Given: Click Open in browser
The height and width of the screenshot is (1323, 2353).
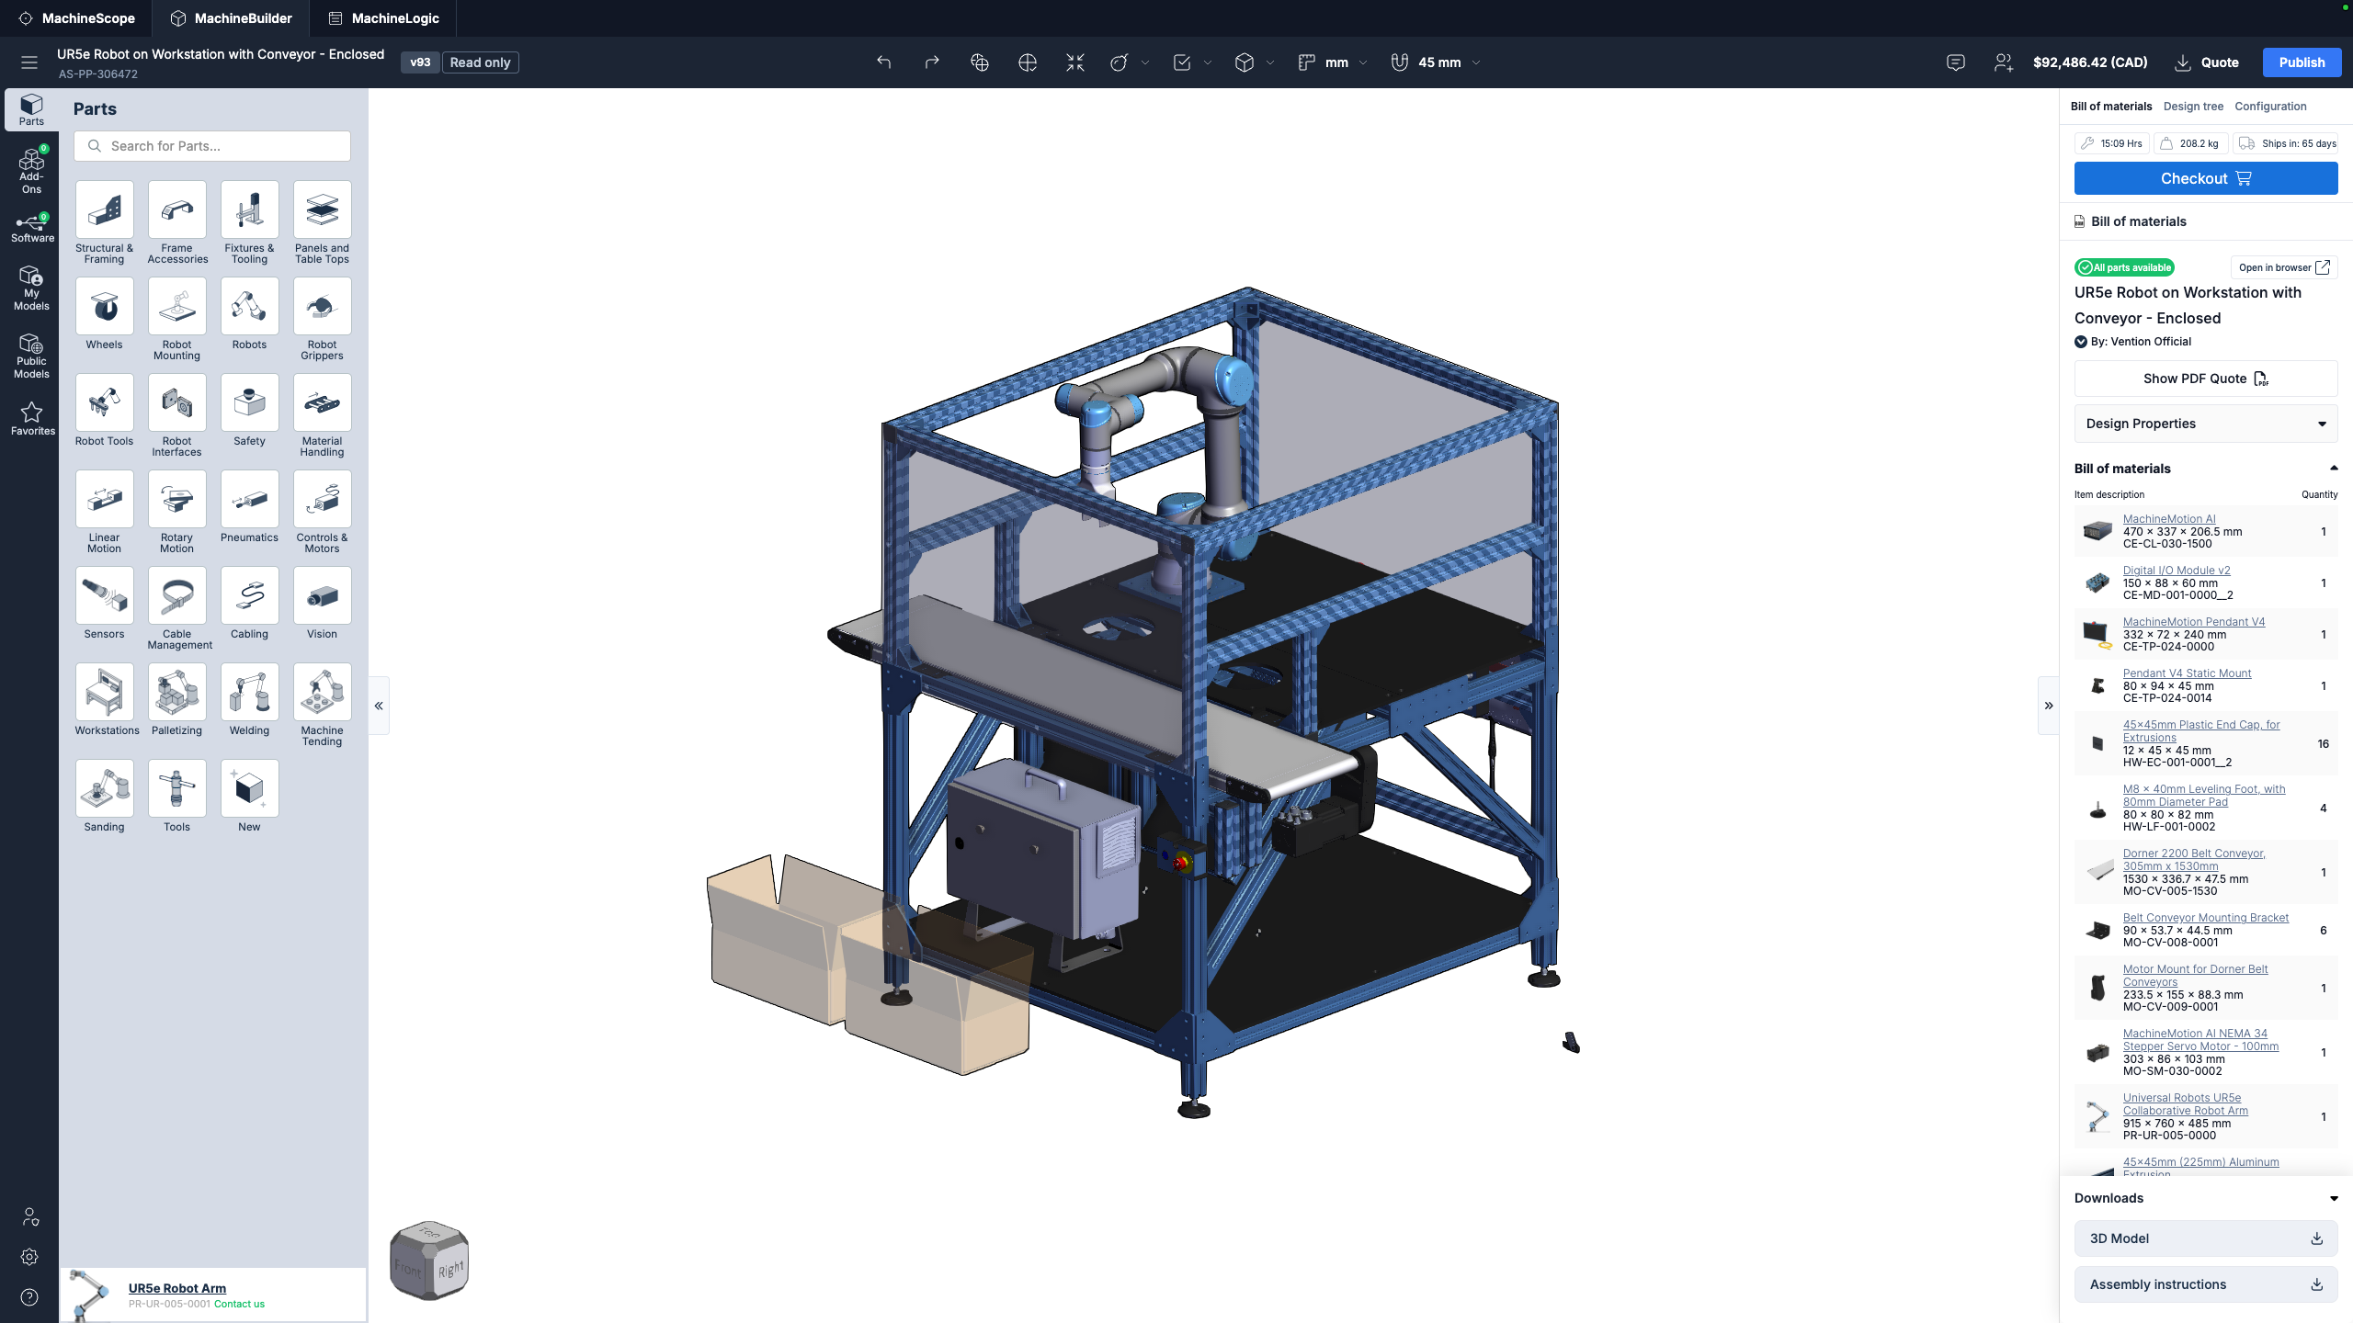Looking at the screenshot, I should click(x=2284, y=267).
